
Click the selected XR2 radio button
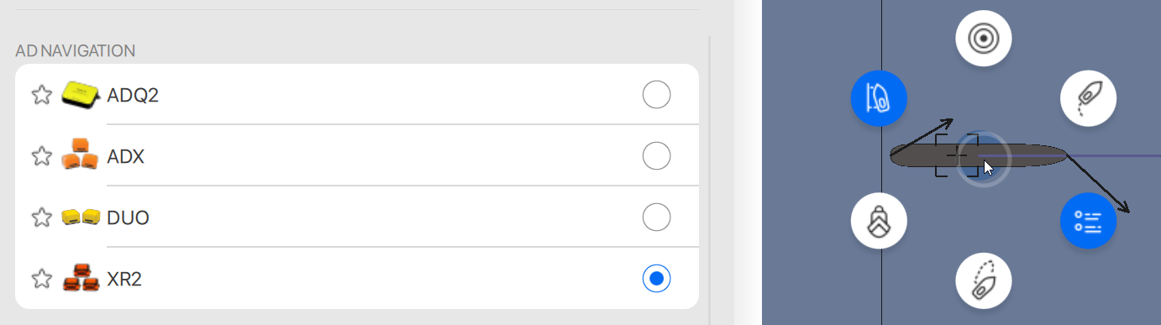point(656,278)
